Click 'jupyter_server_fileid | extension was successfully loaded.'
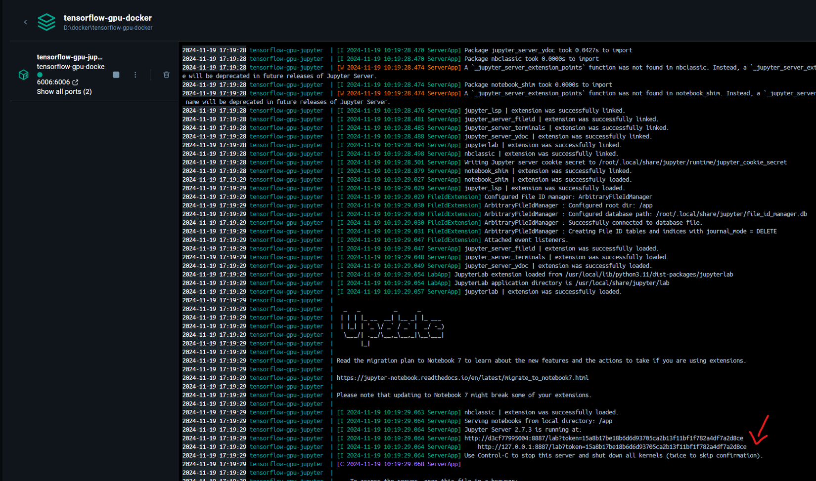Viewport: 816px width, 481px height. pos(561,249)
